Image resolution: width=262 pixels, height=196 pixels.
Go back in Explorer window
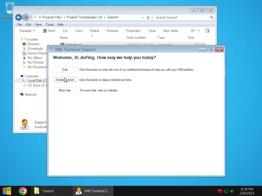(18, 17)
